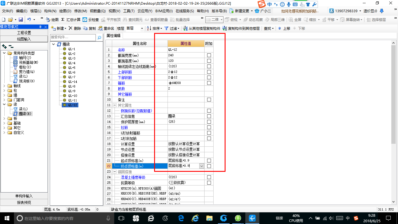The width and height of the screenshot is (398, 224).
Task: Tick 附加 checkbox for 箍筋
Action: pos(209,83)
